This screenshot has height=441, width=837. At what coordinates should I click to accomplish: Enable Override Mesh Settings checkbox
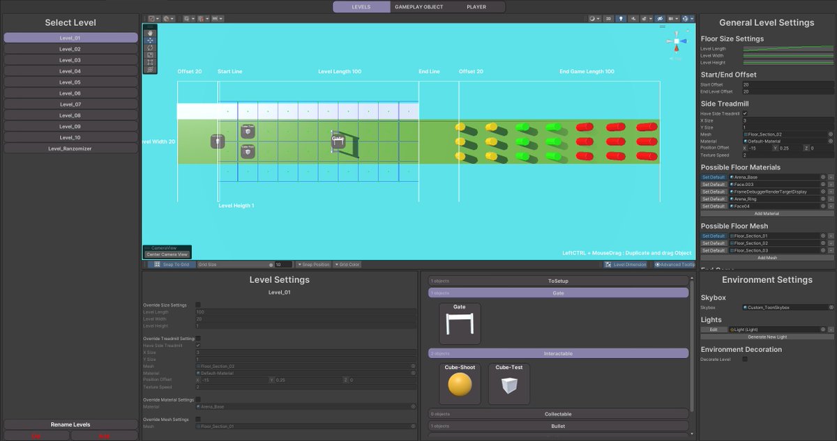coord(198,419)
